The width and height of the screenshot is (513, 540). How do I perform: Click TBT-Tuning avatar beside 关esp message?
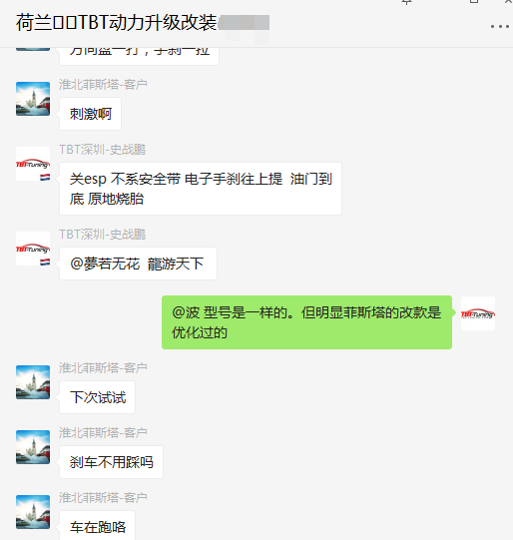coord(33,164)
